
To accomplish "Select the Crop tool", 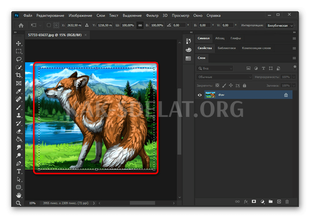I will [18, 75].
